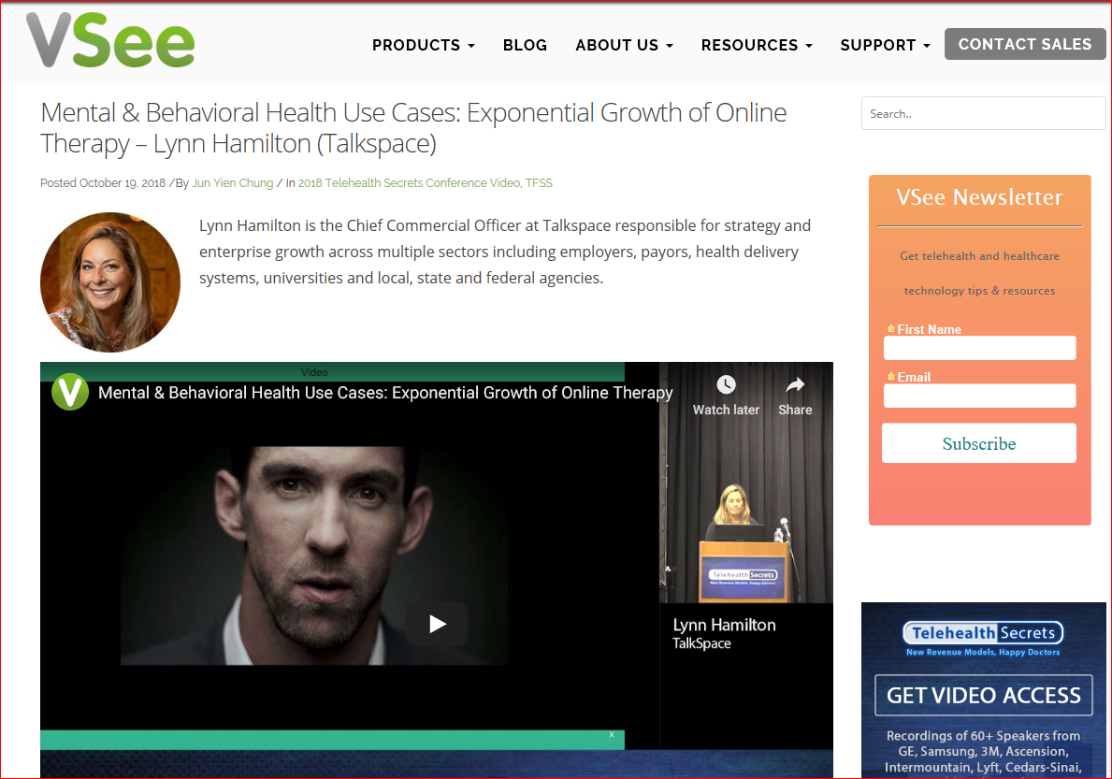
Task: Focus the Email newsletter field
Action: point(979,396)
